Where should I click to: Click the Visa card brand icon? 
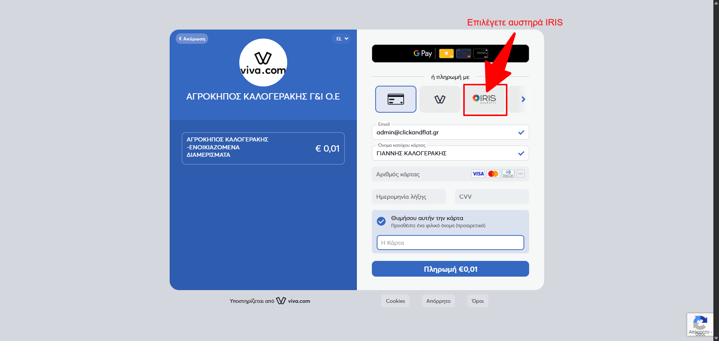(x=478, y=174)
